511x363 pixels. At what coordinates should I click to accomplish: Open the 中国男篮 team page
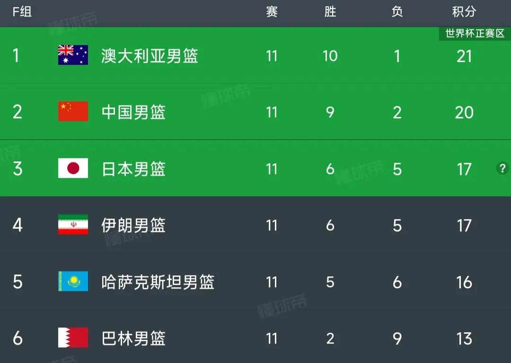(x=134, y=112)
